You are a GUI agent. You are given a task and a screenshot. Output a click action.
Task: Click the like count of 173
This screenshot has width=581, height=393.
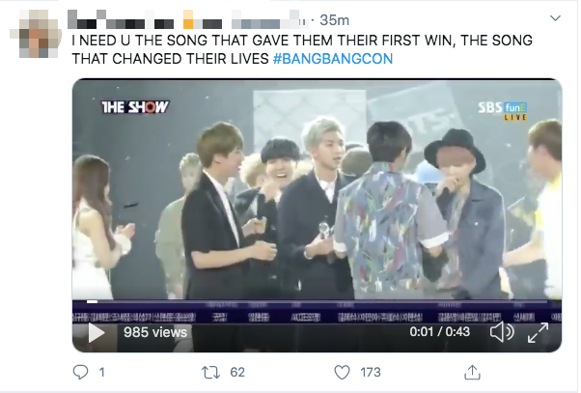(x=371, y=372)
